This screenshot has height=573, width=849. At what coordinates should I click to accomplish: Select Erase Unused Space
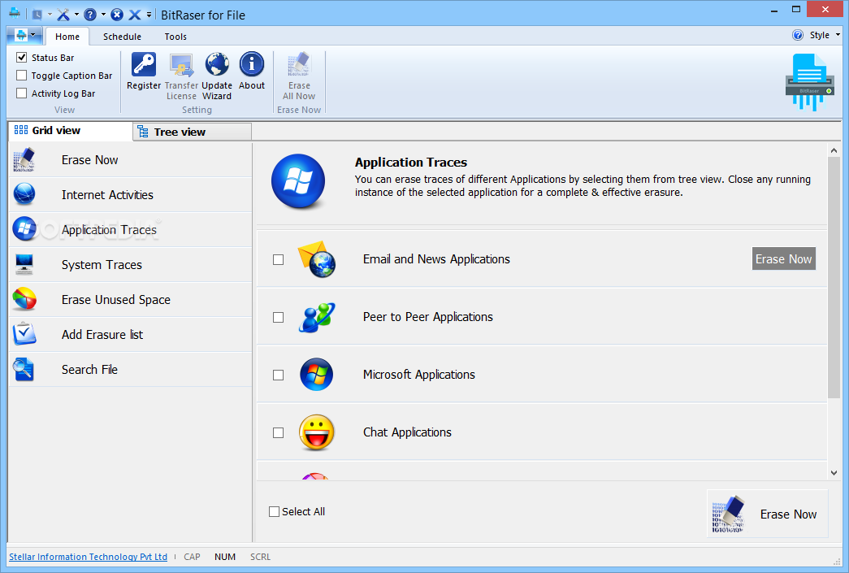click(115, 300)
